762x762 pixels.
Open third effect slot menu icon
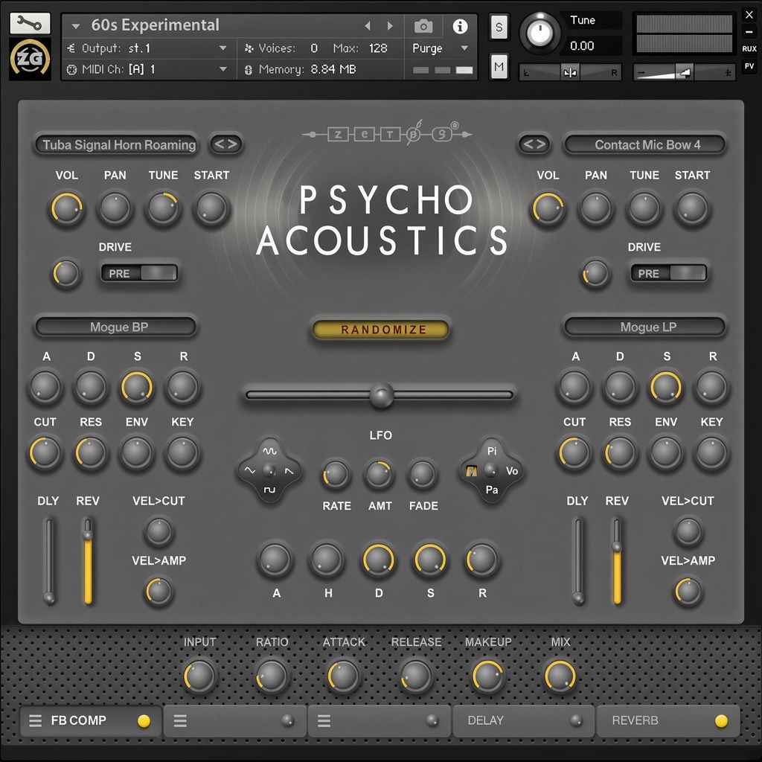[x=324, y=720]
